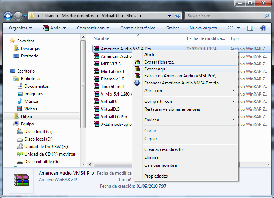Click the Buscar Skins search field
This screenshot has height=198, width=274.
(x=227, y=16)
